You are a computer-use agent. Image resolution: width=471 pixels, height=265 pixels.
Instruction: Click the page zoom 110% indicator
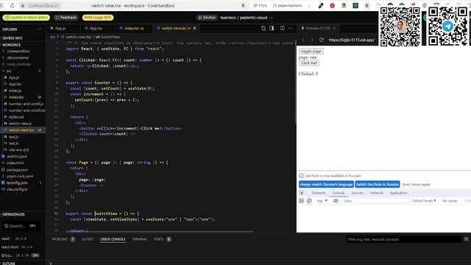(x=261, y=5)
